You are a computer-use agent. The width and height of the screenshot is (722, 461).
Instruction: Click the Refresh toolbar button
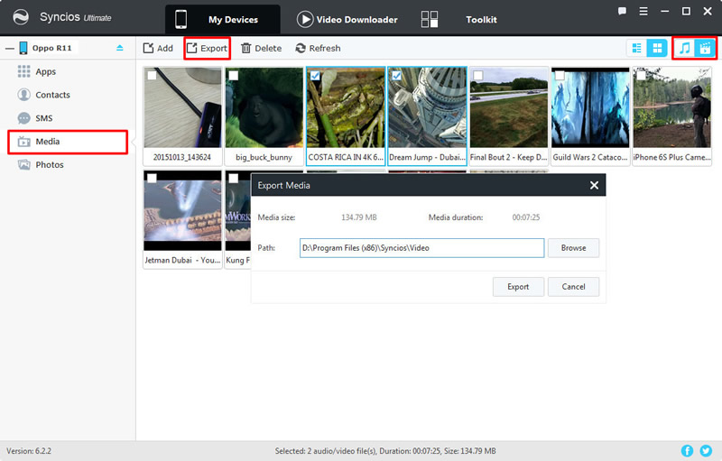[x=318, y=49]
